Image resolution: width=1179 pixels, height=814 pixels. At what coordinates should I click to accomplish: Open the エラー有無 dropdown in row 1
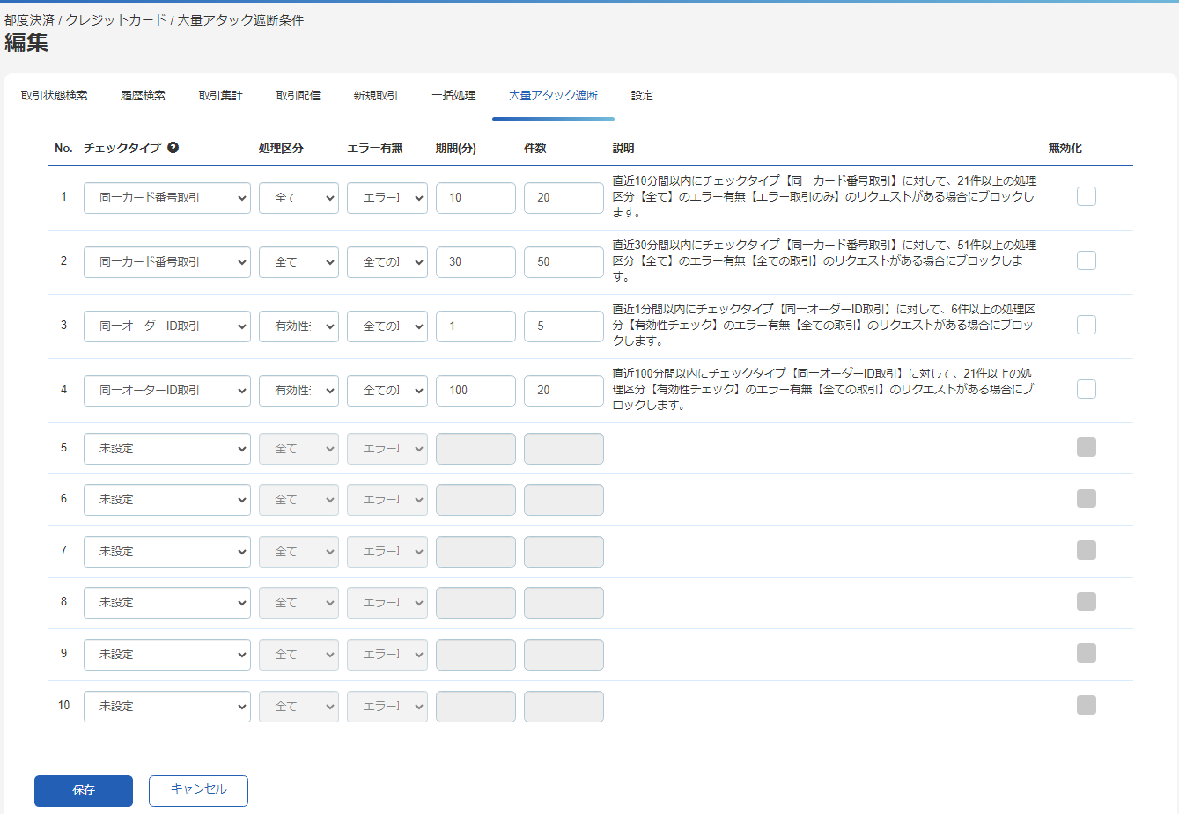coord(387,197)
